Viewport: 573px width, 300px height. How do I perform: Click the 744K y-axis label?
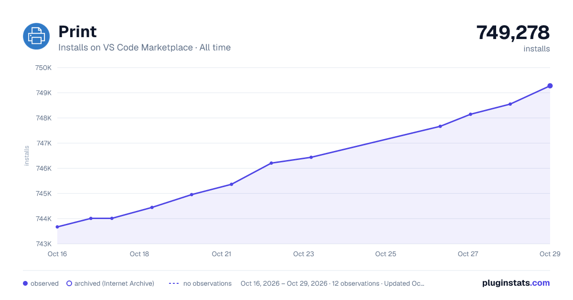pos(43,219)
